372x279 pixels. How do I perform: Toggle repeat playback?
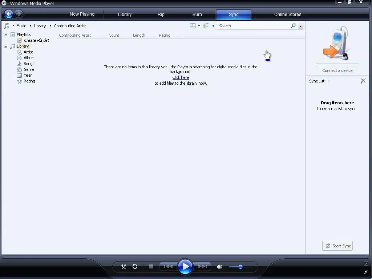click(135, 266)
